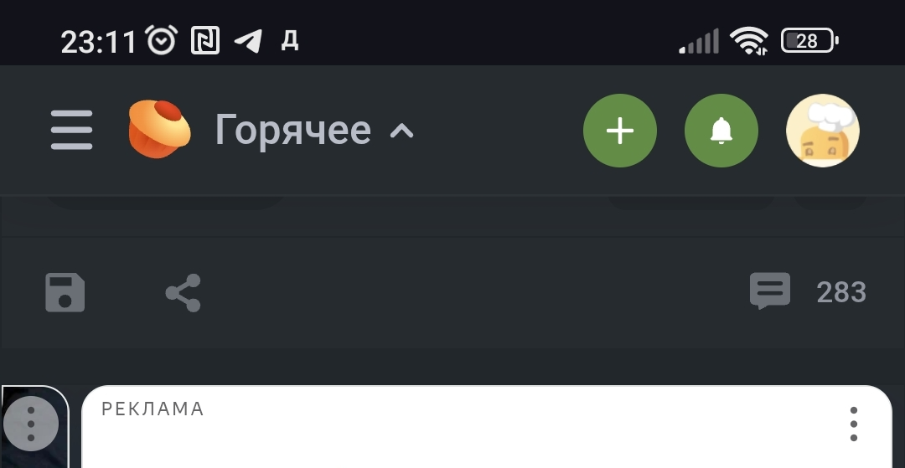The width and height of the screenshot is (905, 468).
Task: Tap the battery indicator showing 28
Action: (x=809, y=40)
